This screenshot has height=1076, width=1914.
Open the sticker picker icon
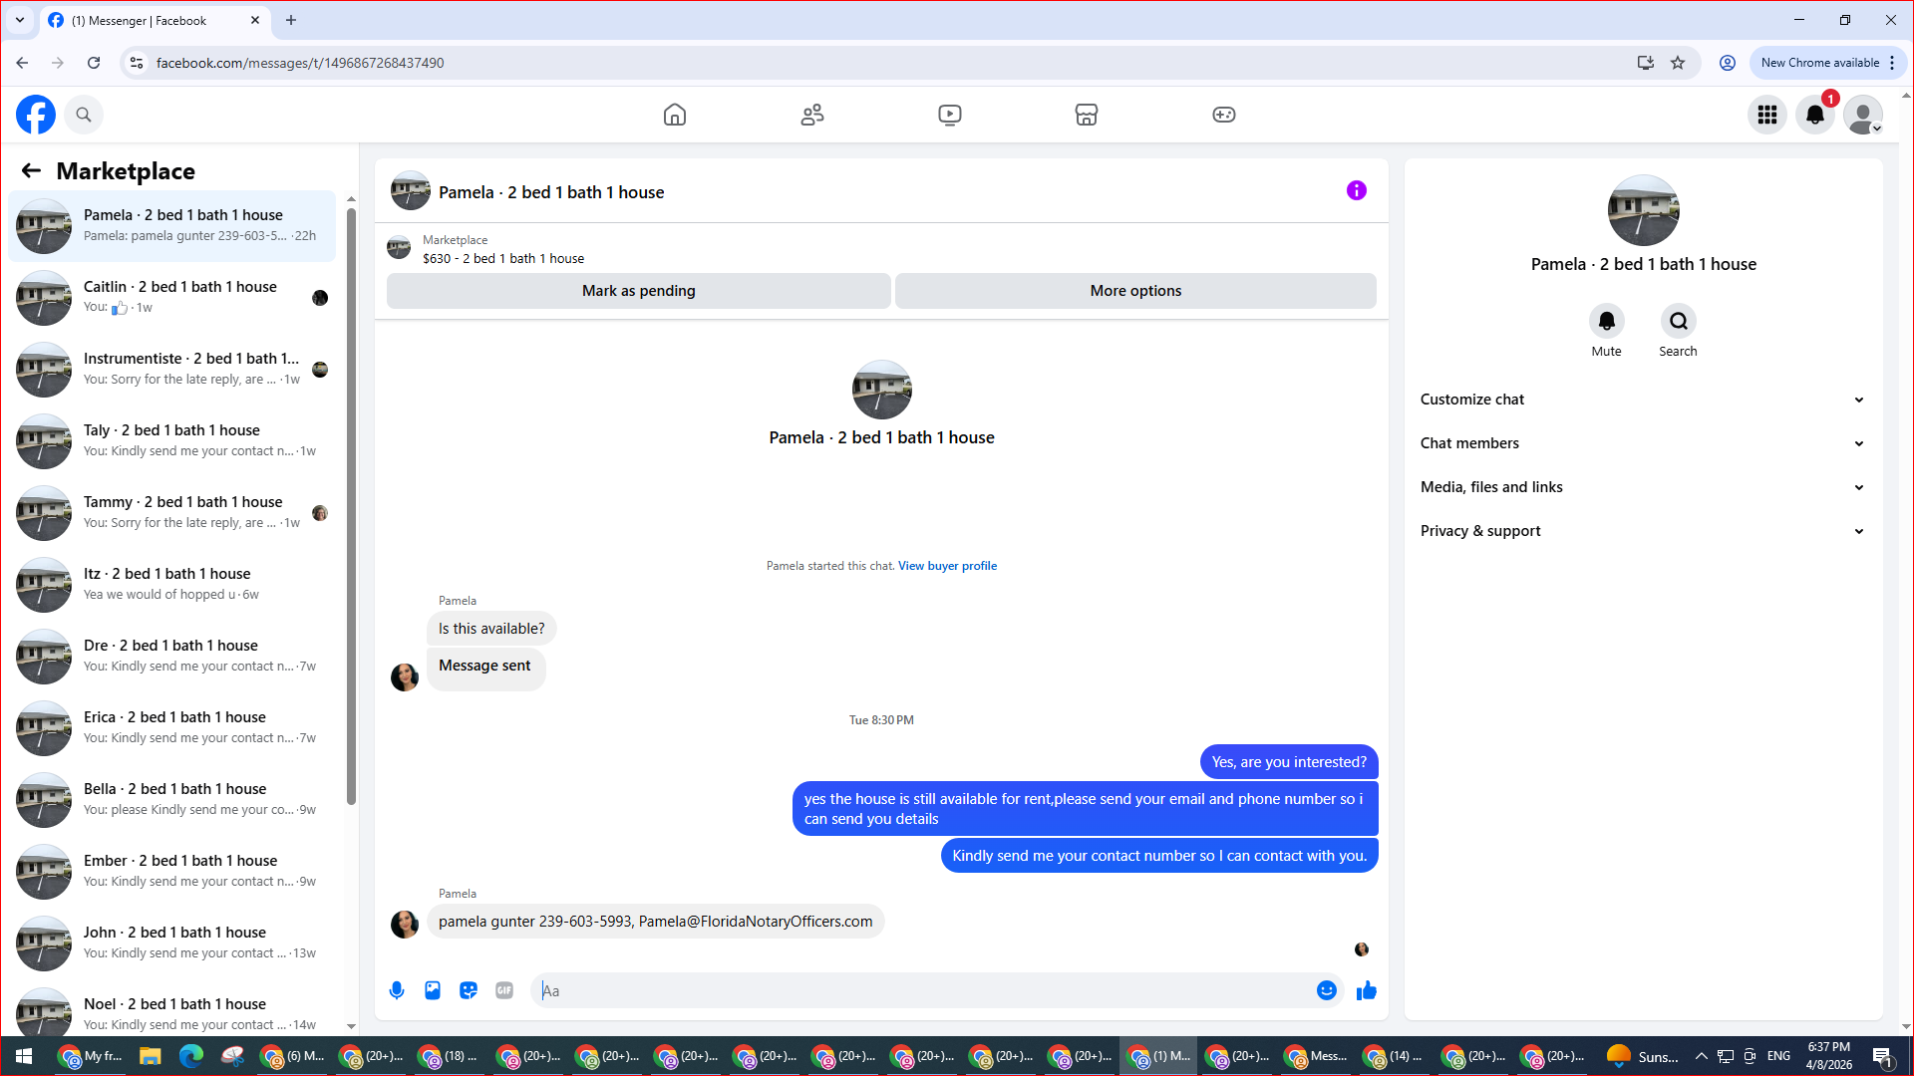click(x=469, y=990)
